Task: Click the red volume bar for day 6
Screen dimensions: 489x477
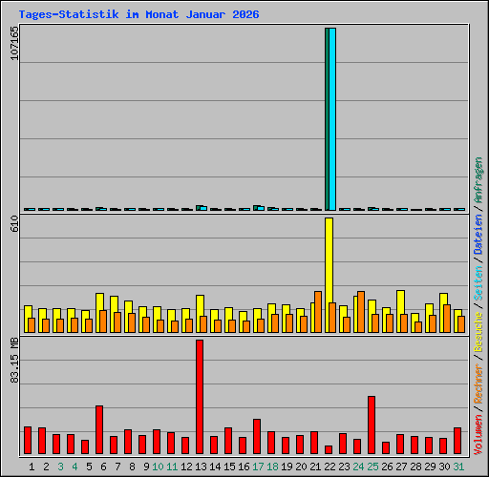Action: click(99, 429)
